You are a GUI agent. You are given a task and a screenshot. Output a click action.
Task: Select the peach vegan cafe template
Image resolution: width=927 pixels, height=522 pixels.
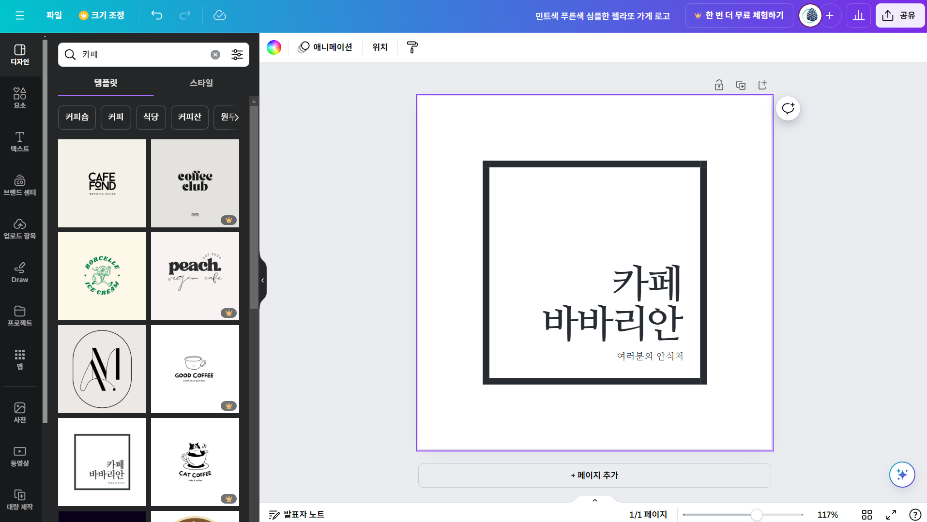(195, 276)
